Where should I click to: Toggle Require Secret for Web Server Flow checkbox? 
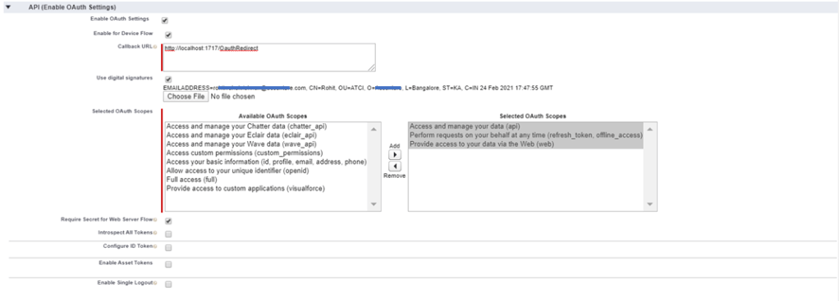(x=168, y=221)
